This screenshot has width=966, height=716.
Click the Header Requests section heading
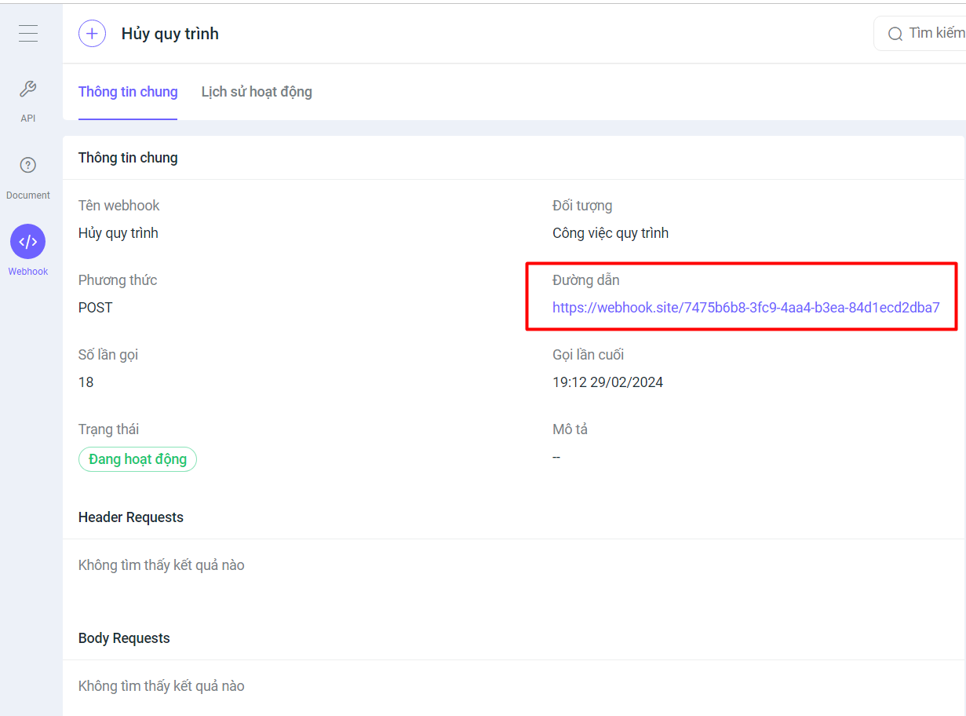[x=131, y=517]
